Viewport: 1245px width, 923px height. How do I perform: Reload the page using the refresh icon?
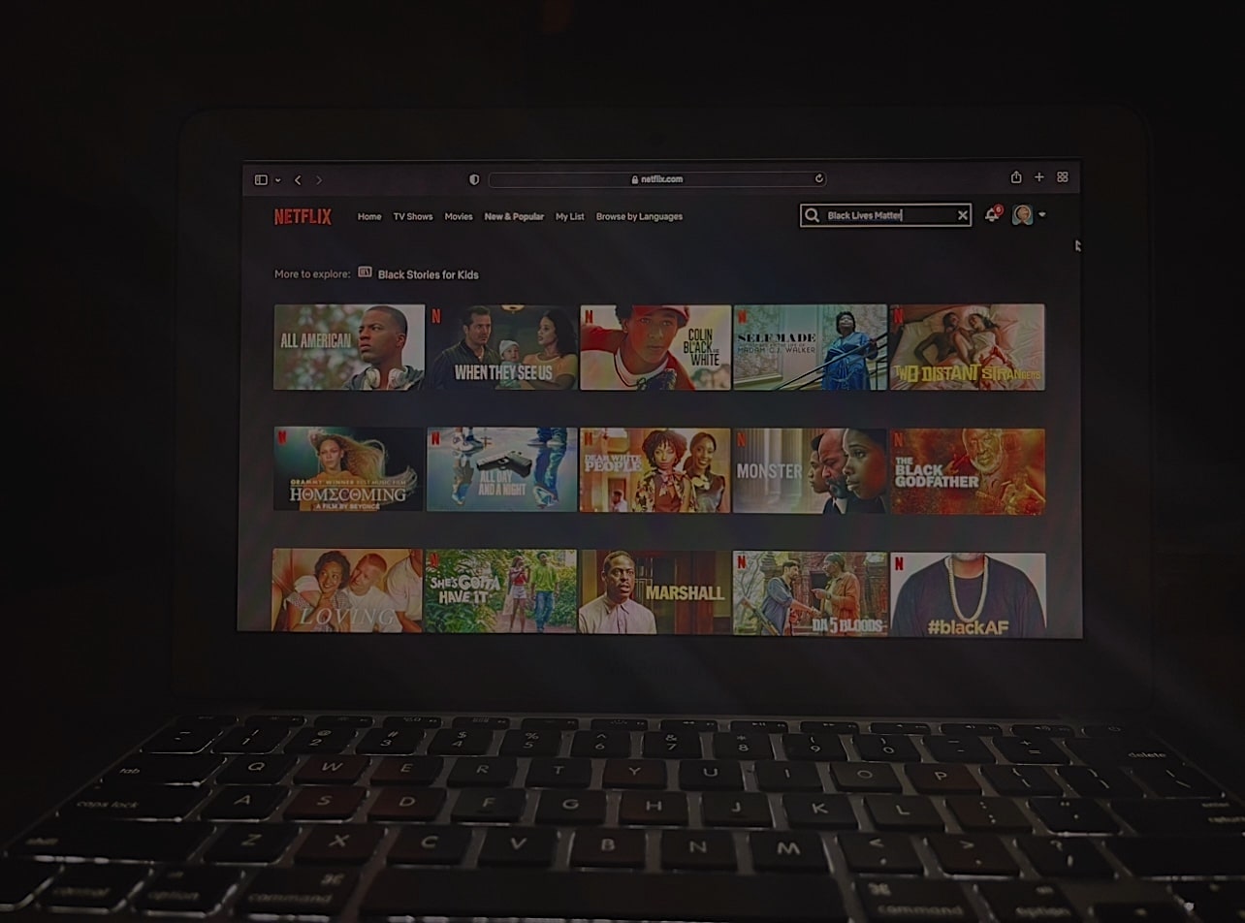tap(819, 178)
